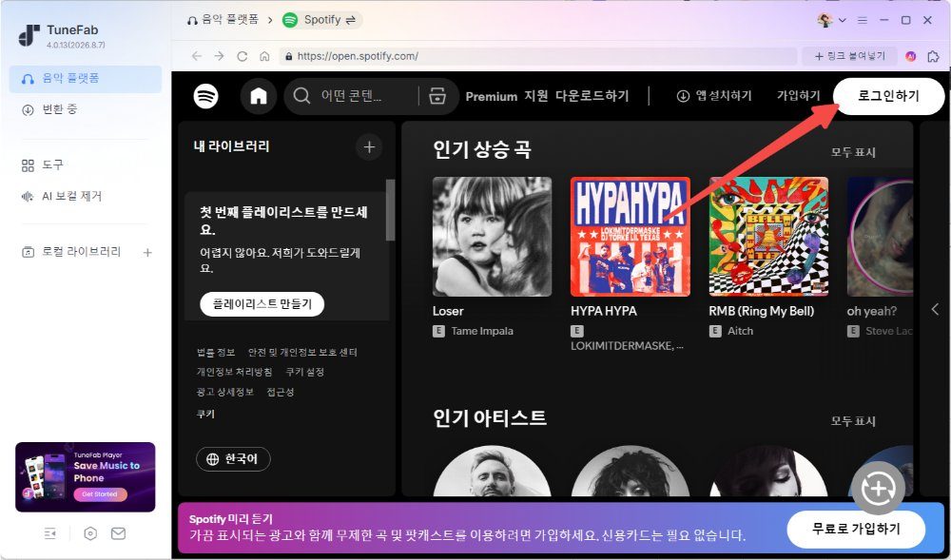Viewport: 951px width, 560px height.
Task: Click the 로그인하기 button
Action: coord(888,96)
